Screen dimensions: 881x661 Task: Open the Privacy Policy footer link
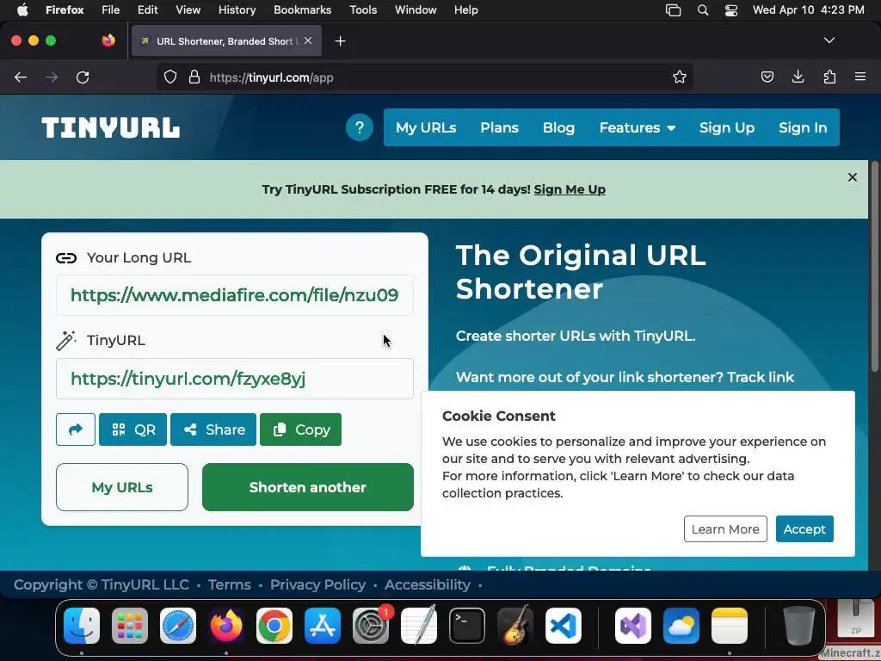click(317, 584)
